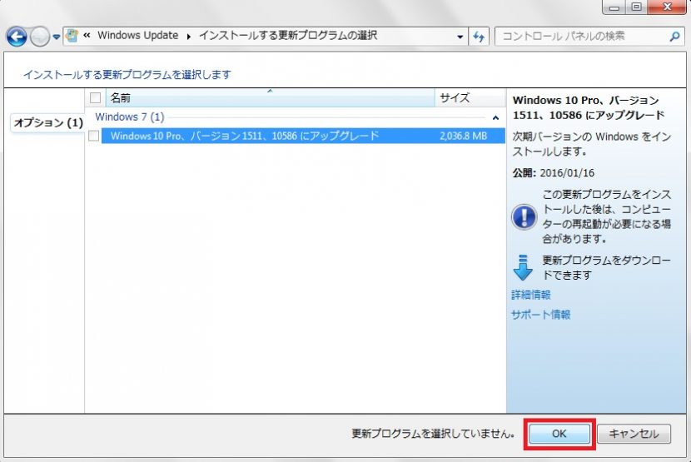The height and width of the screenshot is (462, 691).
Task: Open the 詳細情報 link
Action: [x=531, y=295]
